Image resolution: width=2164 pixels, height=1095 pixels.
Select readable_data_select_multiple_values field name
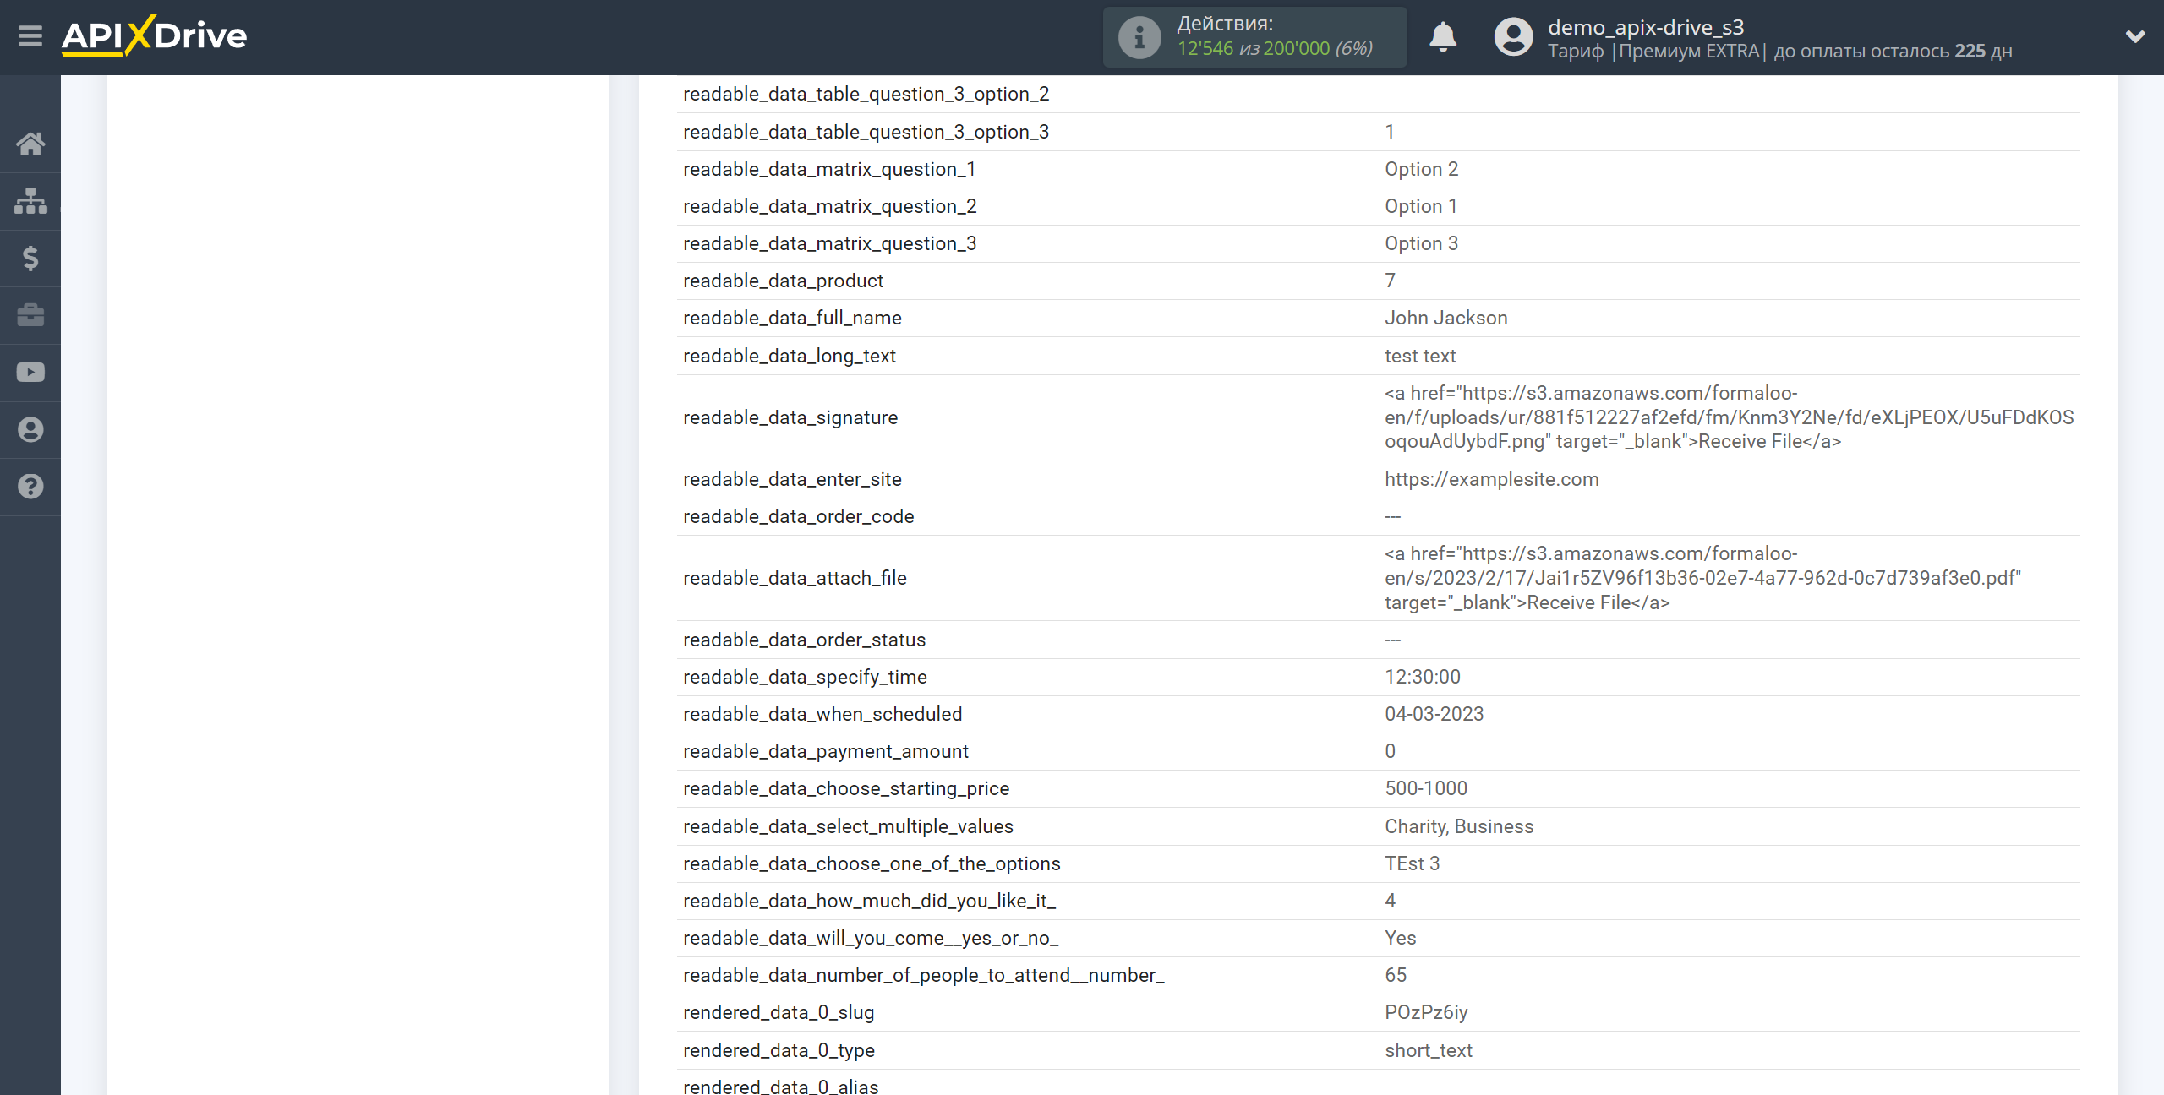coord(848,826)
